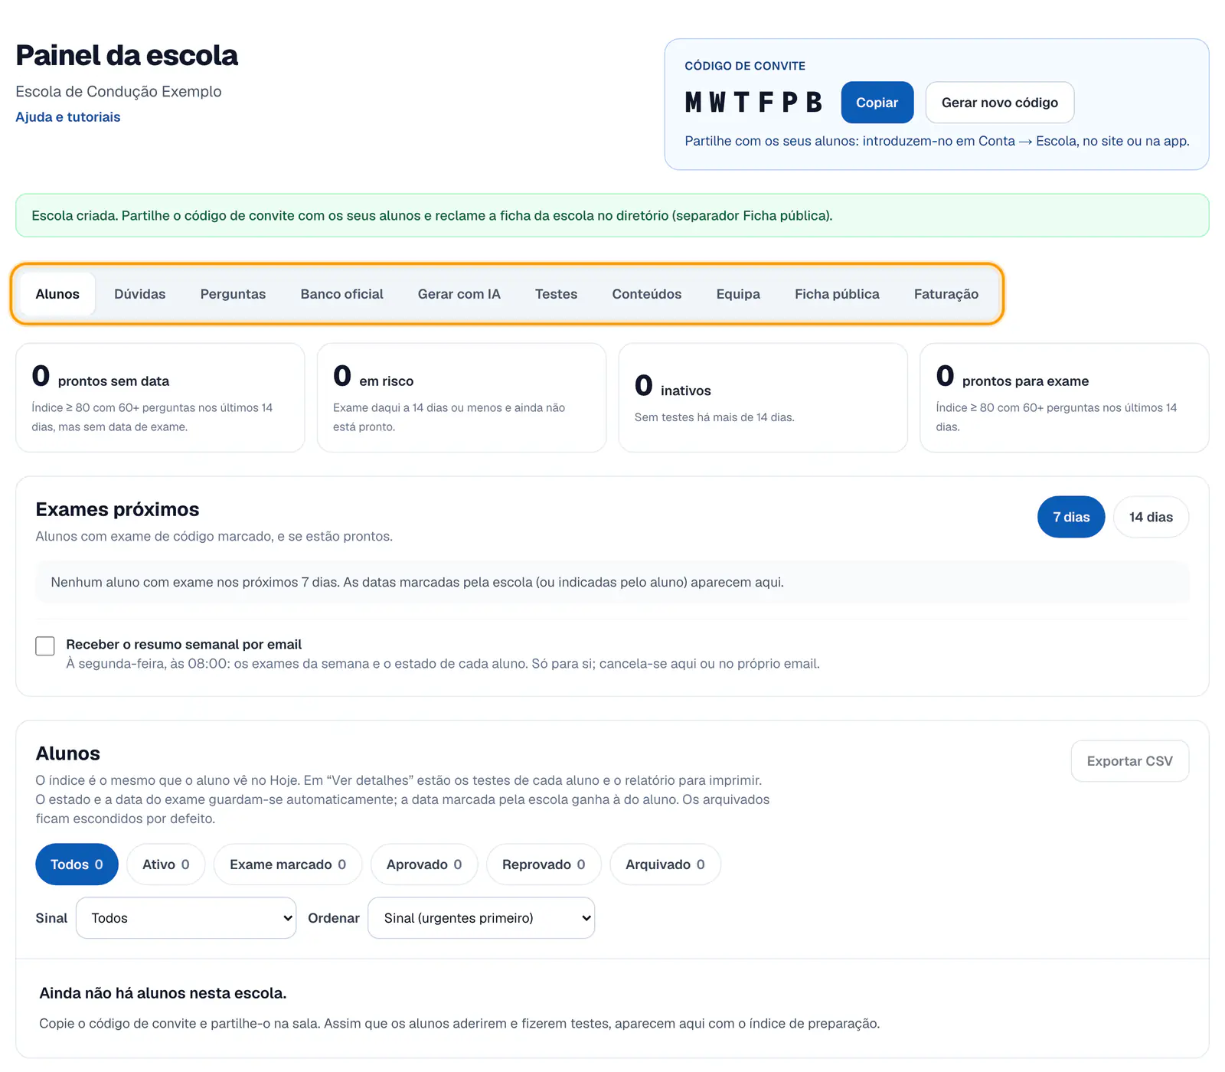The height and width of the screenshot is (1072, 1225).
Task: Open the Conteúdos tab
Action: click(646, 294)
